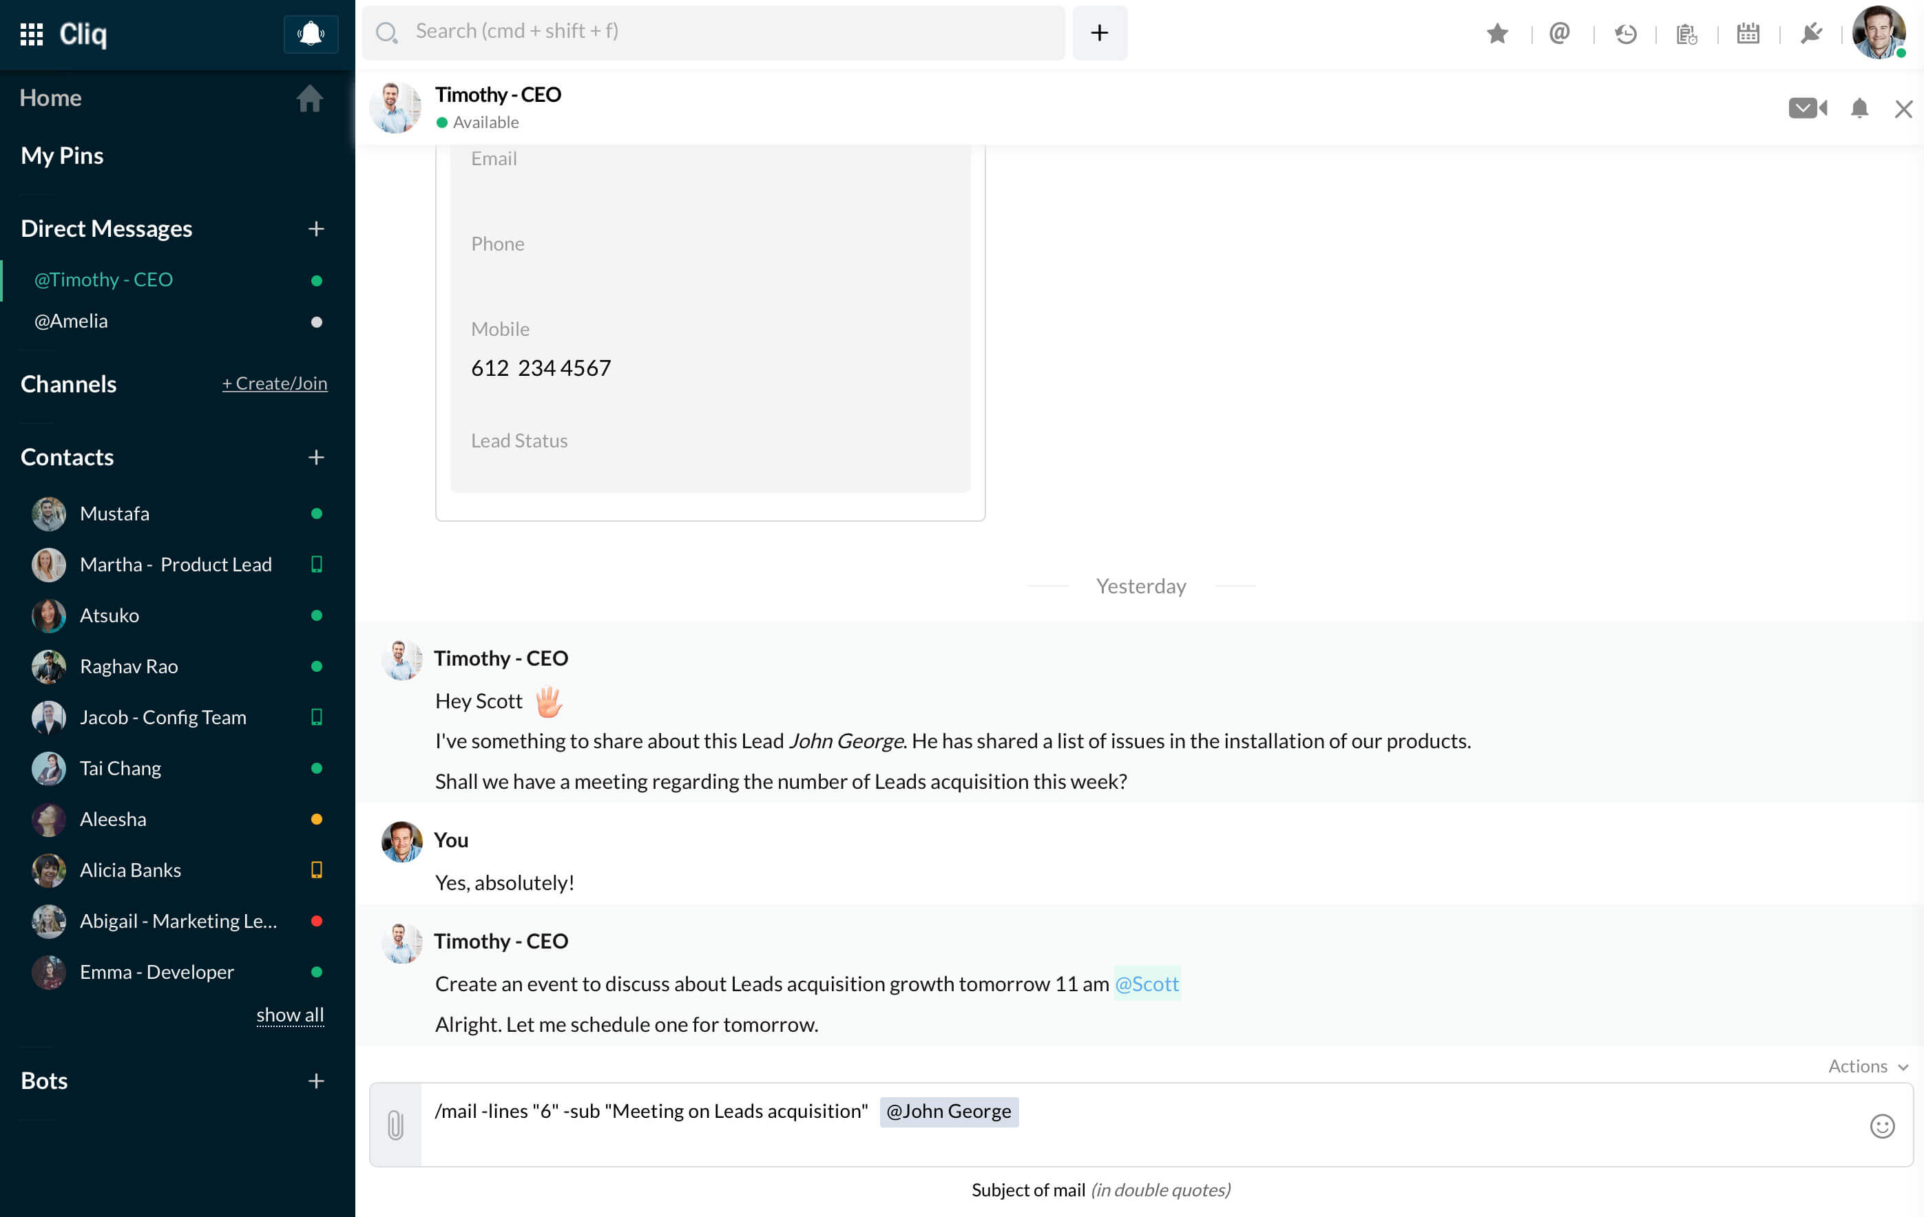Toggle notifications with the sidebar bell
The height and width of the screenshot is (1217, 1924).
[x=310, y=34]
